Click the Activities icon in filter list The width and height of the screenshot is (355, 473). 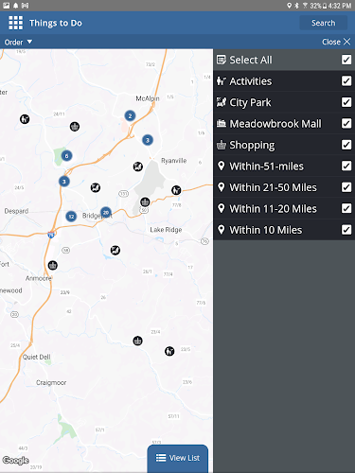click(222, 81)
